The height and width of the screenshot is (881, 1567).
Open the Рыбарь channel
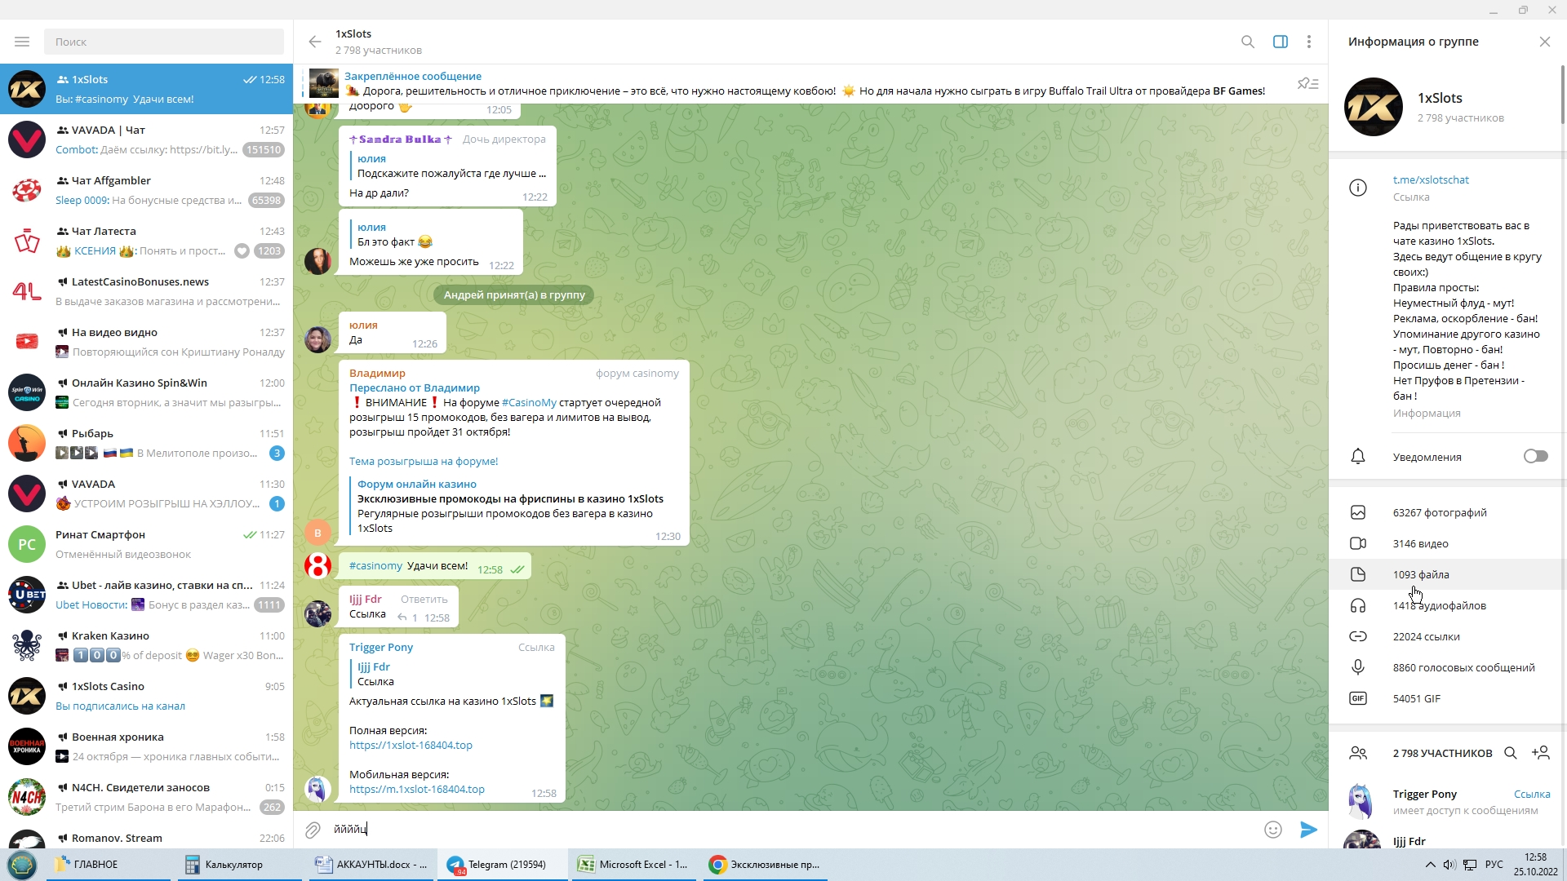pos(146,443)
